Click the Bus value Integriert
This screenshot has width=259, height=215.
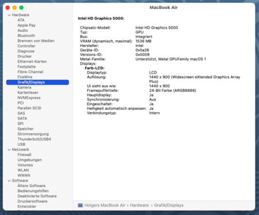click(144, 37)
